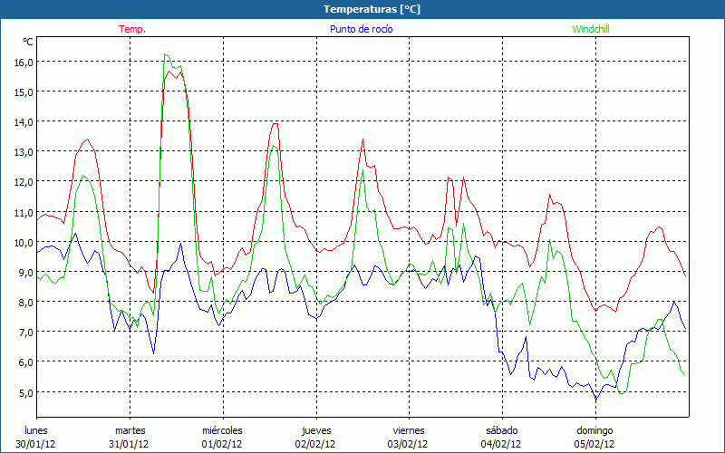Select the martes day label
This screenshot has width=725, height=453.
point(130,430)
